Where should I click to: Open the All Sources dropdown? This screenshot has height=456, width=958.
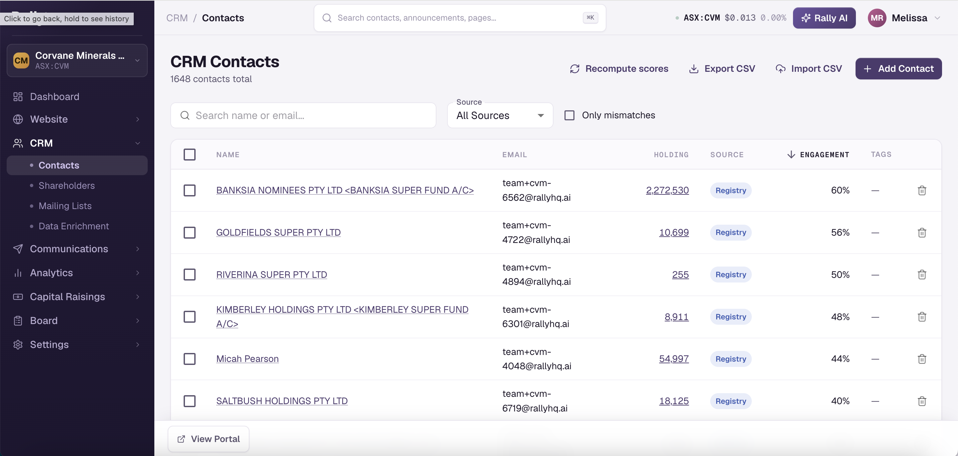point(500,115)
